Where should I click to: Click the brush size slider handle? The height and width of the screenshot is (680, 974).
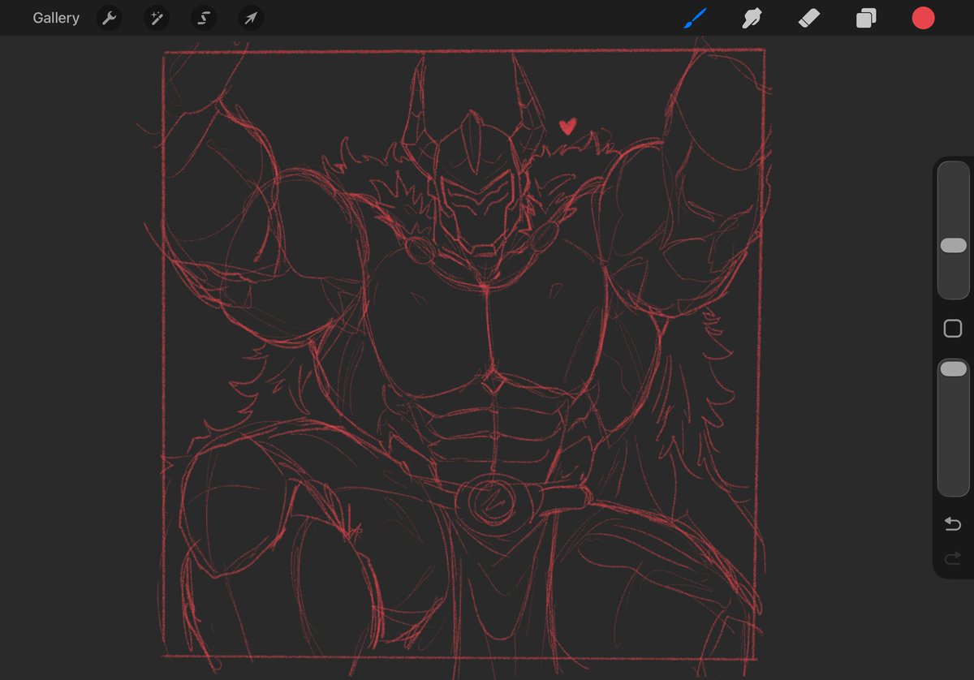pyautogui.click(x=953, y=245)
